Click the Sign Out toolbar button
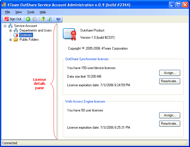190x147 pixels. pos(13,19)
